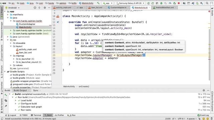The image size is (214, 120).
Task: Select the Build Output tab
Action: [21, 90]
